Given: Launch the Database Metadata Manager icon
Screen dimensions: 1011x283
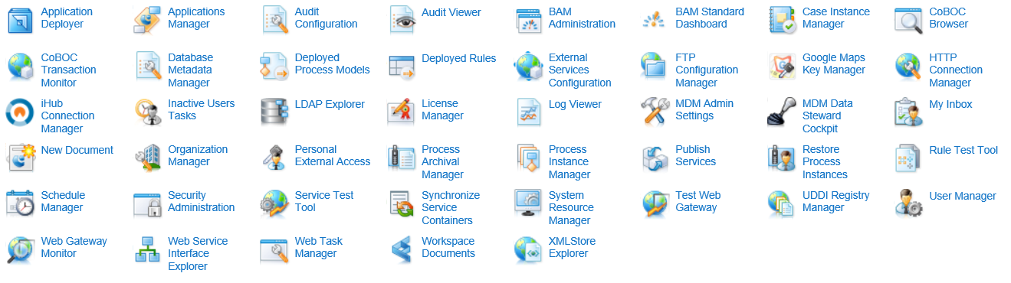Looking at the screenshot, I should coord(147,66).
